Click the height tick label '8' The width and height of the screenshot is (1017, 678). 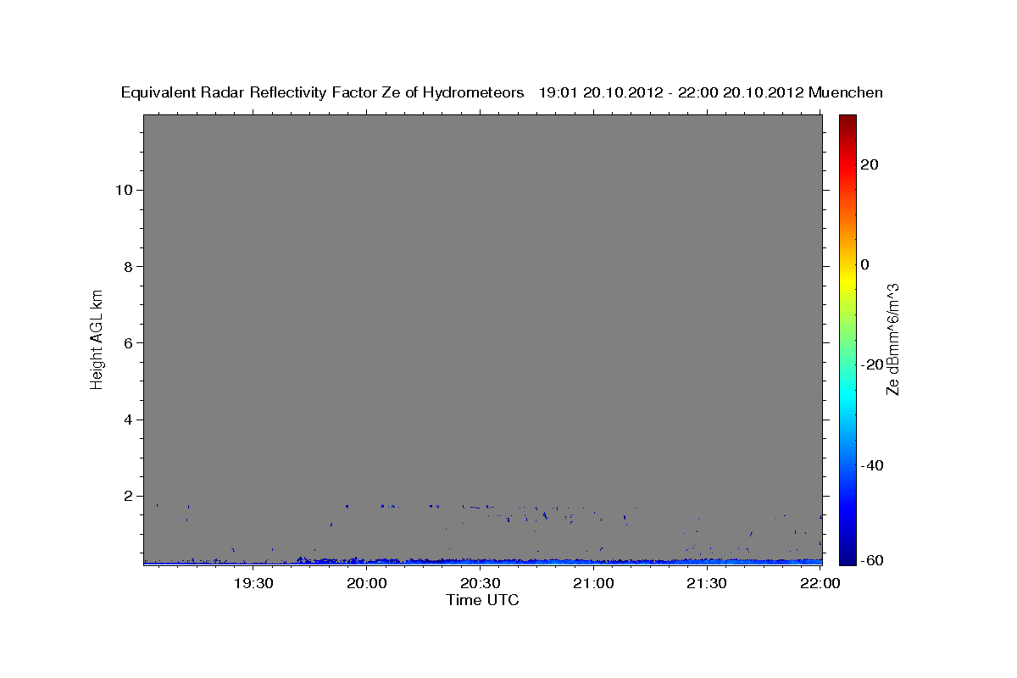point(127,266)
